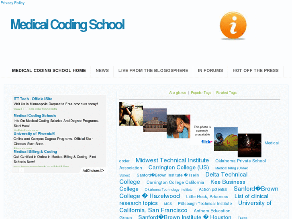Open the Little Rock, Arkansas tag

[207, 196]
